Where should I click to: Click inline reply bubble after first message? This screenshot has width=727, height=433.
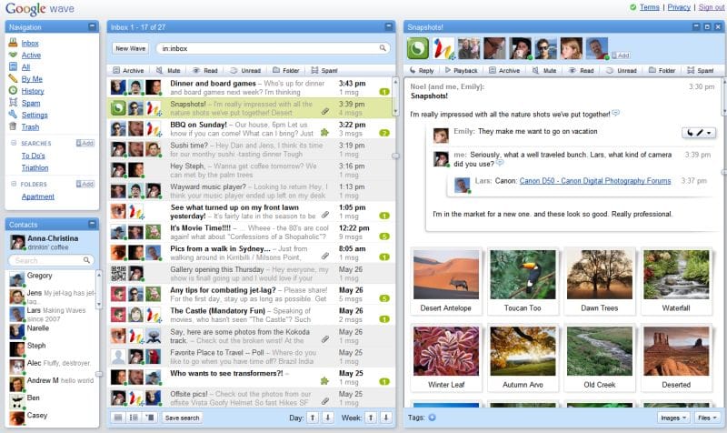click(615, 113)
